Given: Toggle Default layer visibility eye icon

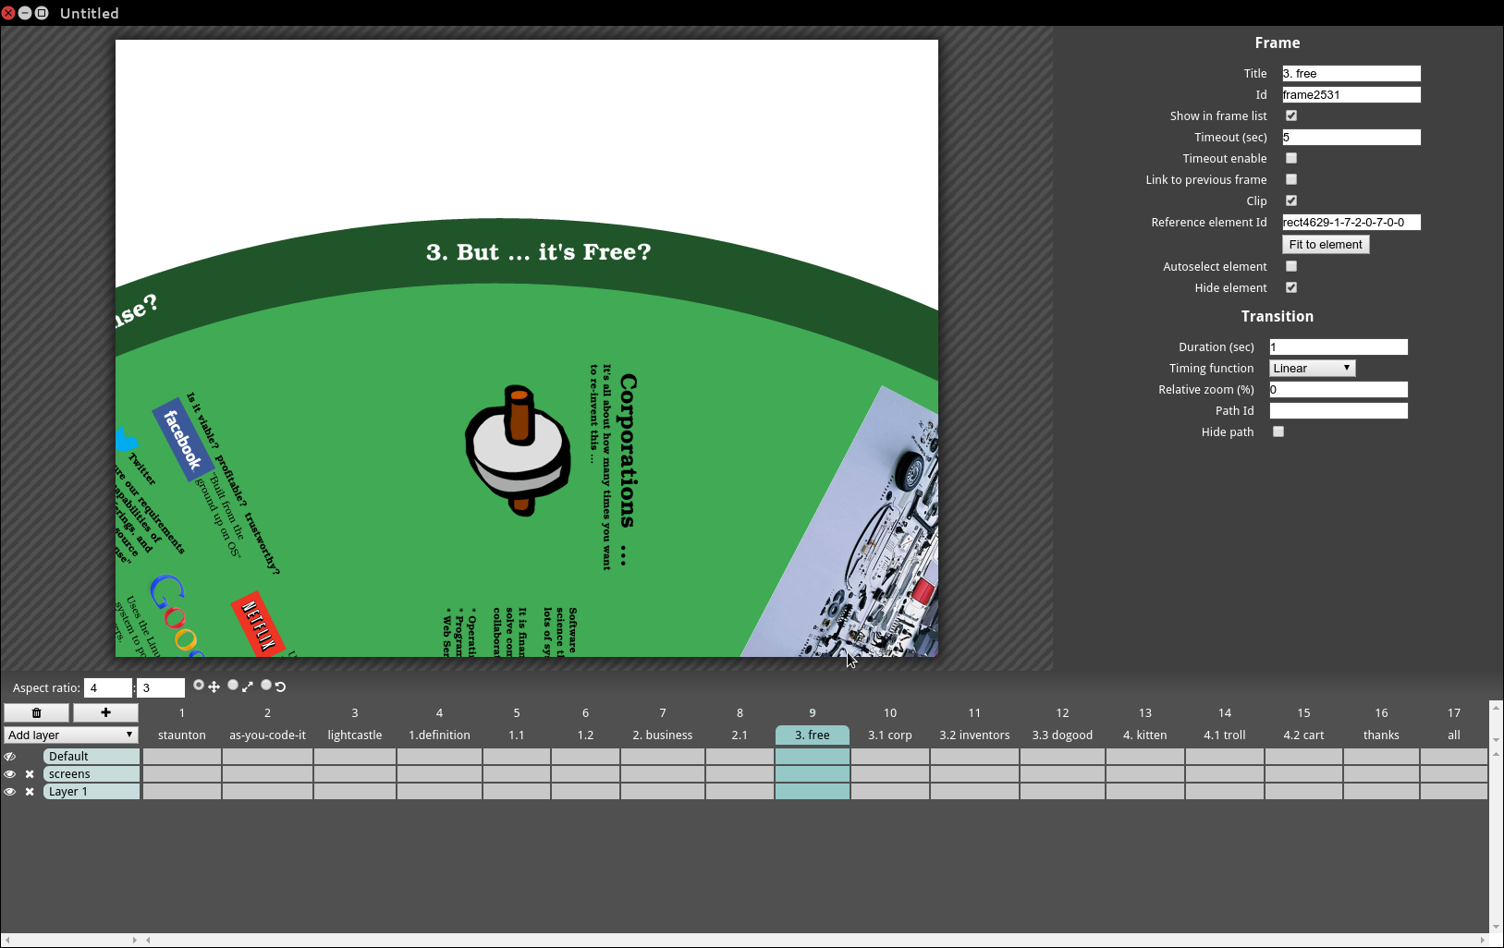Looking at the screenshot, I should (10, 757).
